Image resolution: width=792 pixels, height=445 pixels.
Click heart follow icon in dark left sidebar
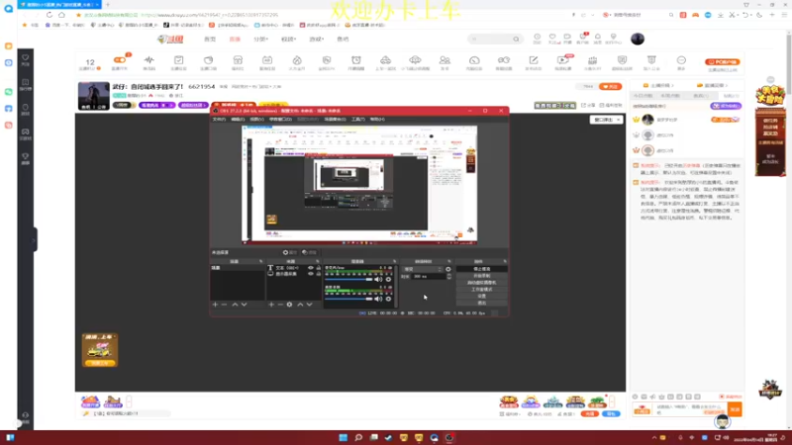pyautogui.click(x=26, y=59)
